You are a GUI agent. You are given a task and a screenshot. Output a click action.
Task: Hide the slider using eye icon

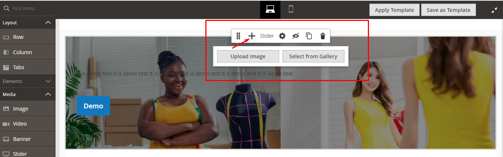[x=296, y=36]
